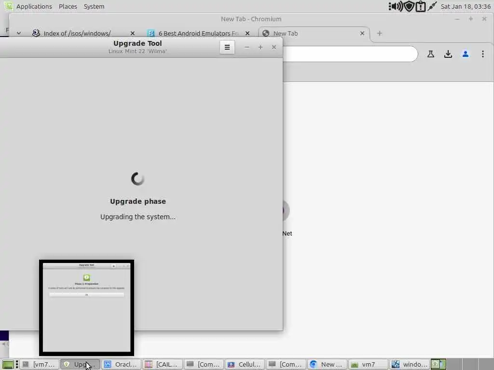Open the Applications menu

pyautogui.click(x=34, y=6)
